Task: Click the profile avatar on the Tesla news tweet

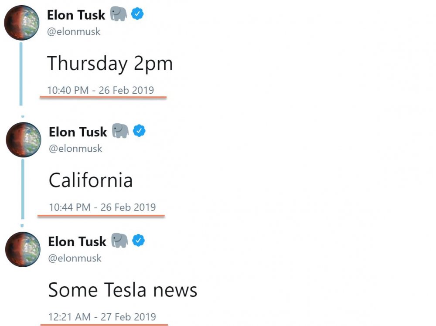Action: (23, 249)
